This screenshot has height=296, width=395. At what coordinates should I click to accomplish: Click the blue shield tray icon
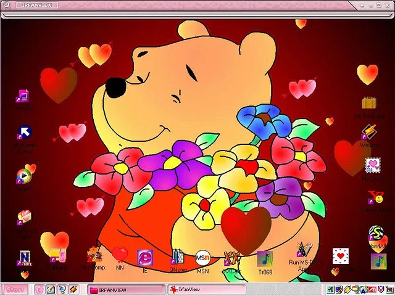pyautogui.click(x=381, y=290)
